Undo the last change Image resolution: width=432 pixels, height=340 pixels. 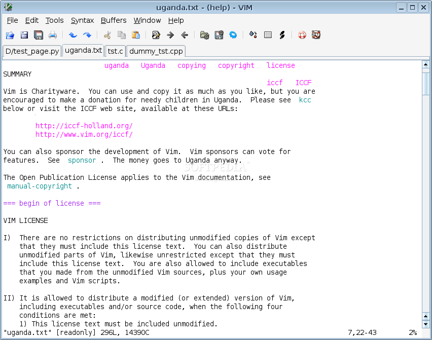73,35
